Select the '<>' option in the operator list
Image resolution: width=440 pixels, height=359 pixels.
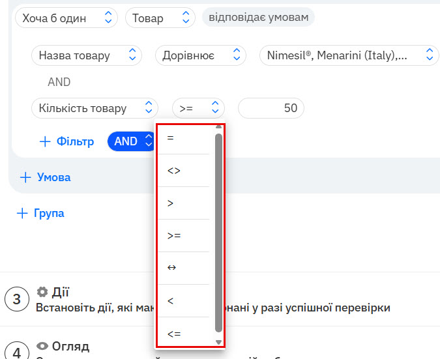click(x=184, y=171)
